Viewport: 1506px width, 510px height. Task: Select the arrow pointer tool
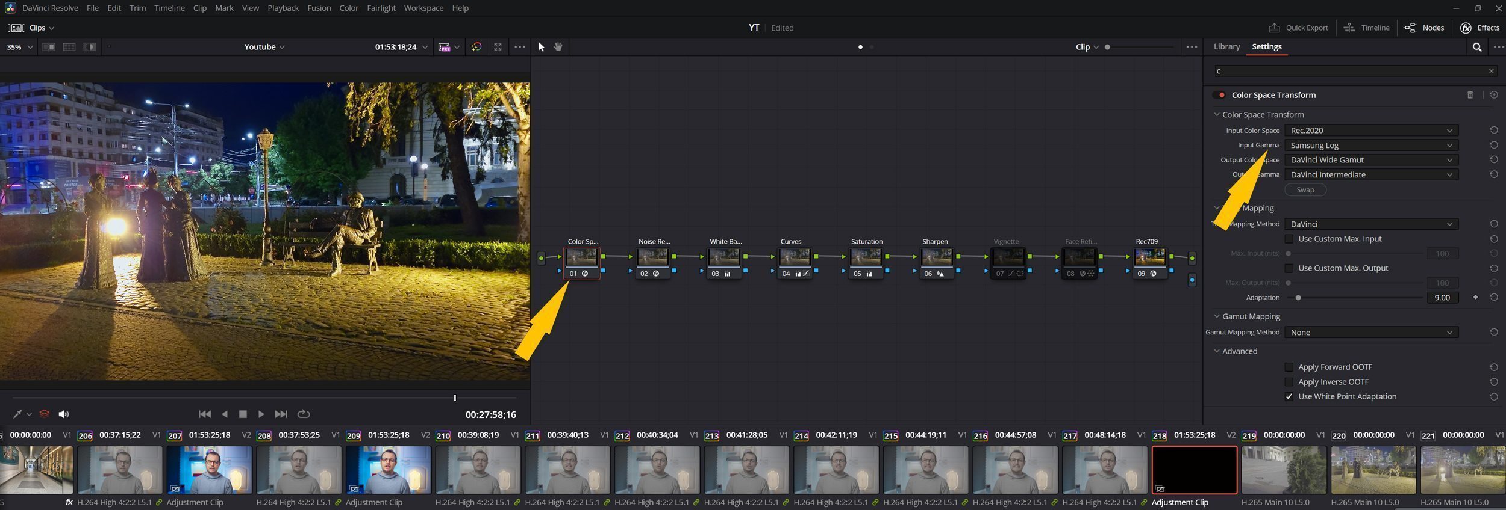point(541,47)
